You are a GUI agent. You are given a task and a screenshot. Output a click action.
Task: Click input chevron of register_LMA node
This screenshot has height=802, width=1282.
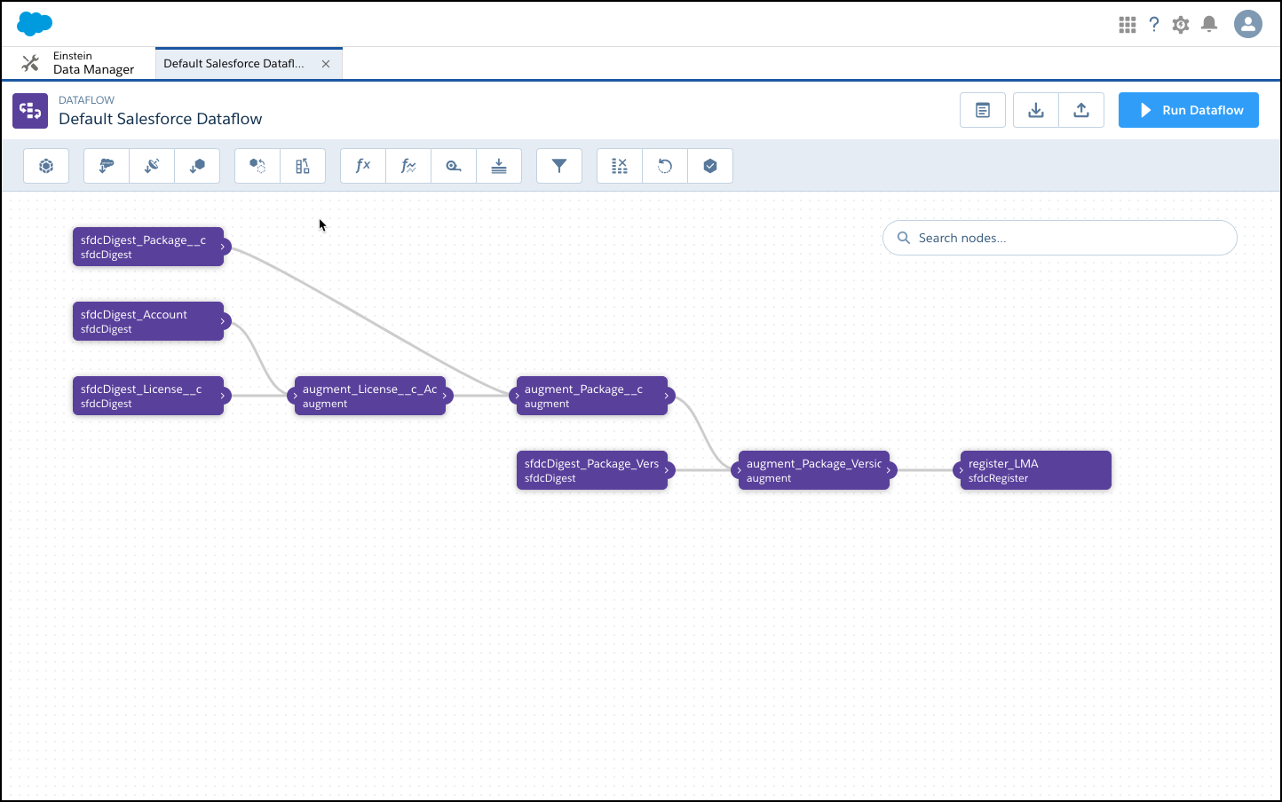[961, 470]
